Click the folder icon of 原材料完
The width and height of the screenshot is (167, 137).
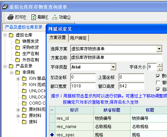pyautogui.click(x=24, y=109)
